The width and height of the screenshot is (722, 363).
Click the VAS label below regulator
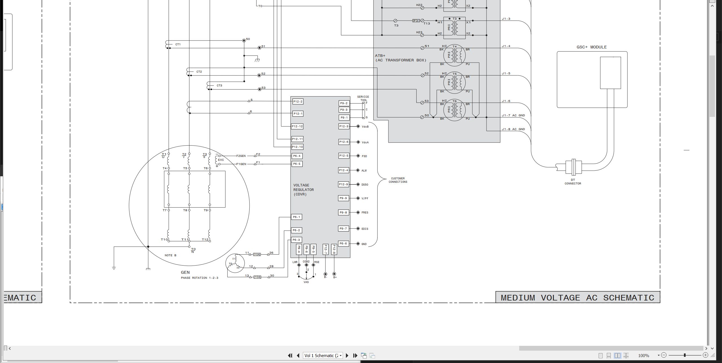click(x=306, y=282)
